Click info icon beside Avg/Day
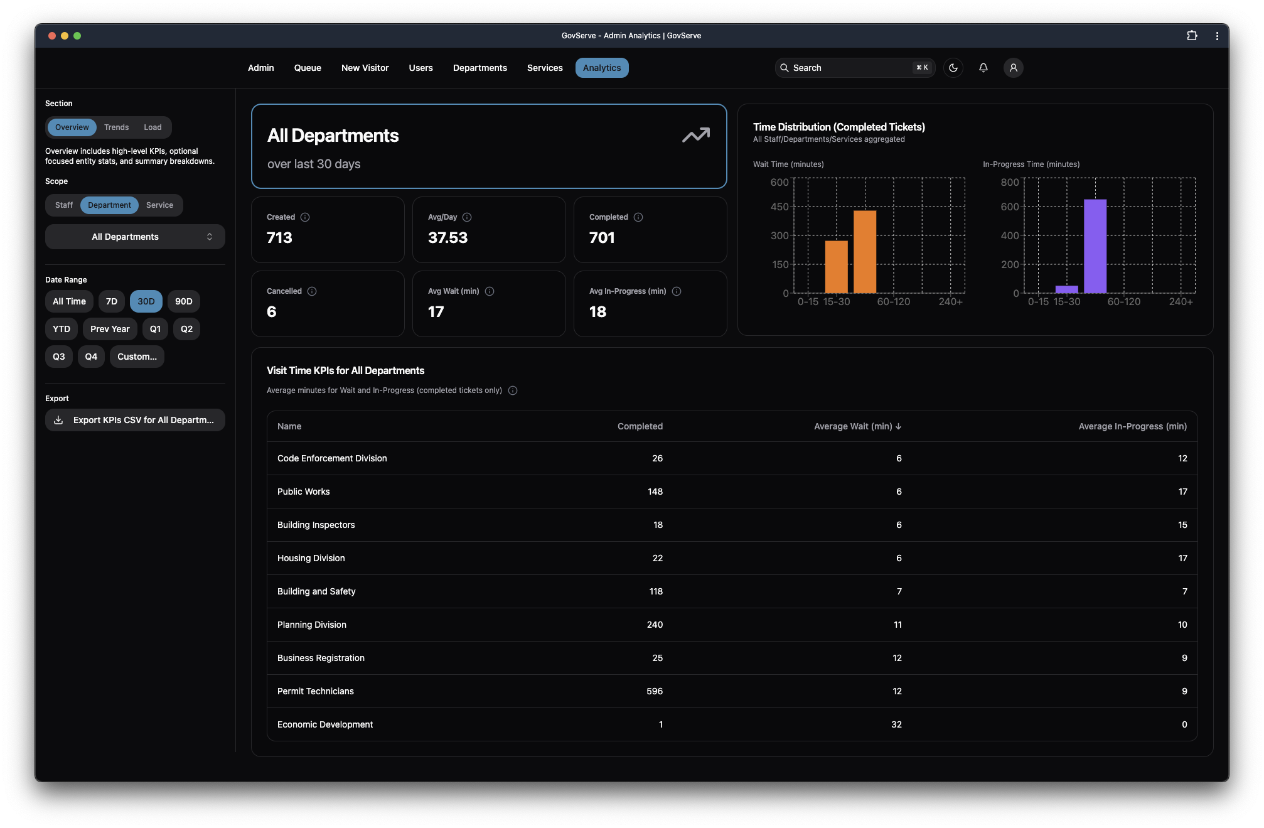This screenshot has width=1264, height=828. pos(467,217)
